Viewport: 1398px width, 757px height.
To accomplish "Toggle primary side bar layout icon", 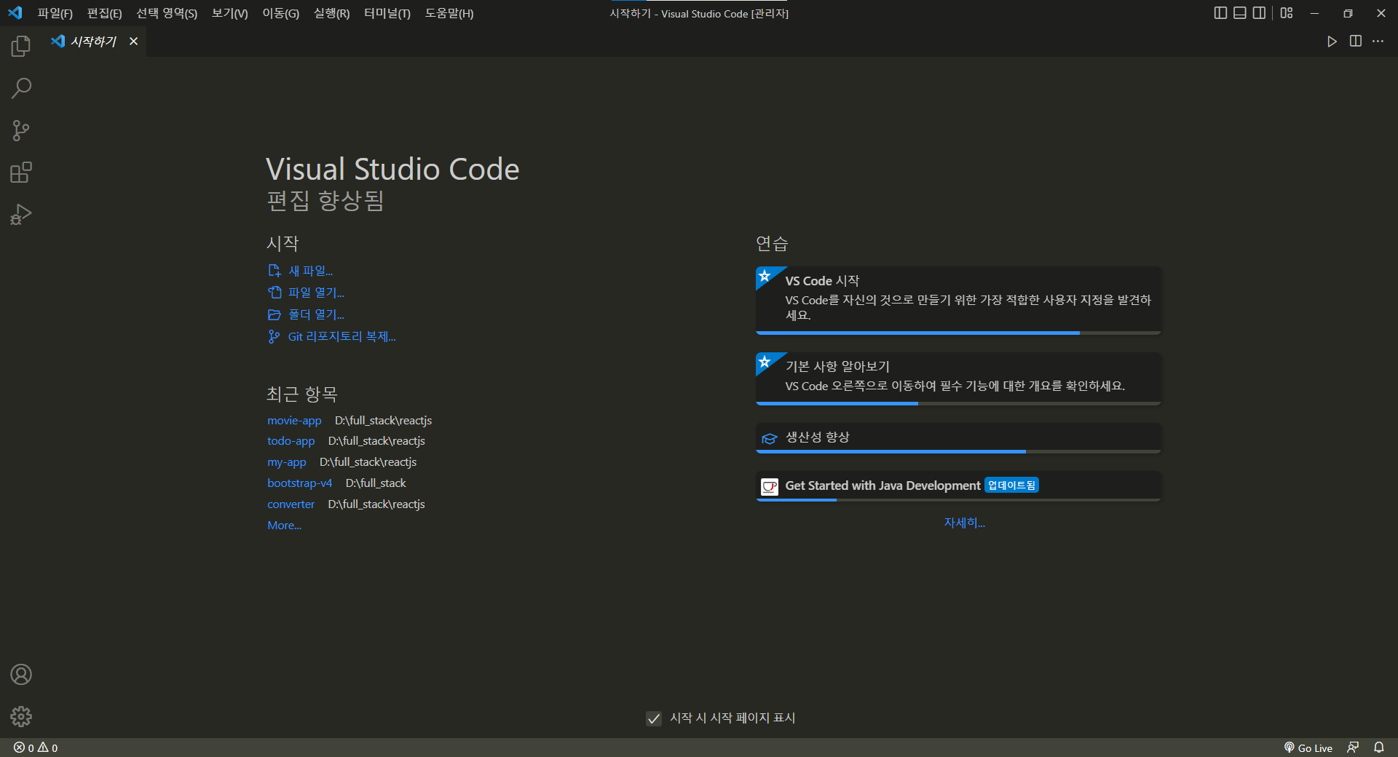I will click(1221, 13).
